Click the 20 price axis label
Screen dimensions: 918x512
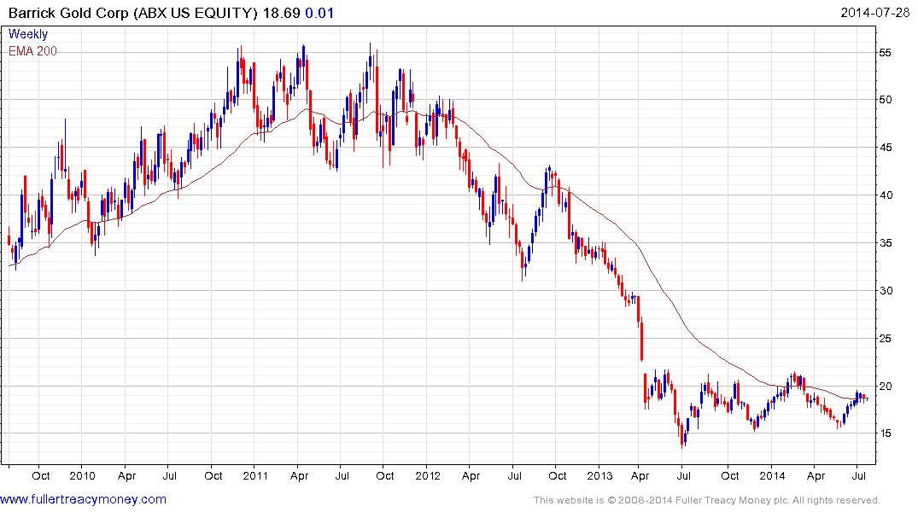coord(886,387)
